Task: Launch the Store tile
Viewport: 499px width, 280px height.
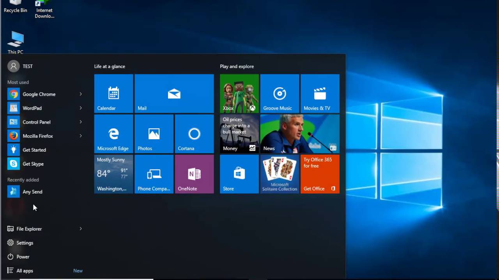Action: [239, 174]
